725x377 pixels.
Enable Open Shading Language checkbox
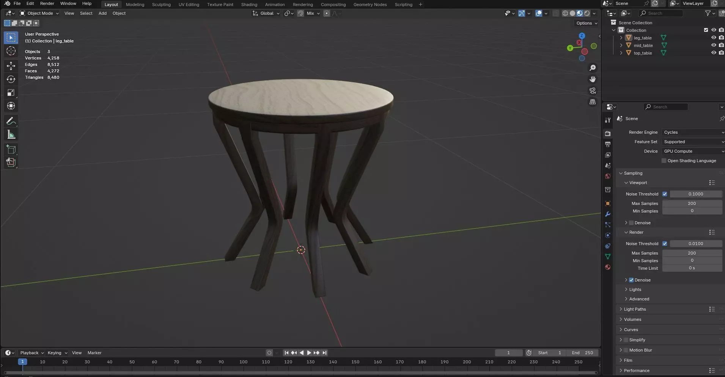pyautogui.click(x=664, y=161)
